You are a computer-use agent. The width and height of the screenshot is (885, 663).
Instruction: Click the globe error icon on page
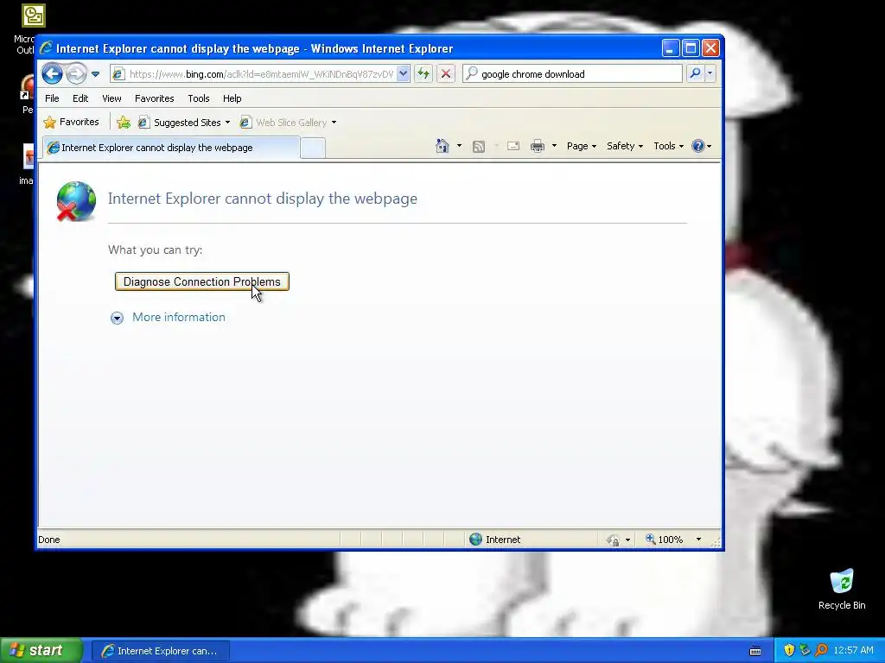(76, 201)
